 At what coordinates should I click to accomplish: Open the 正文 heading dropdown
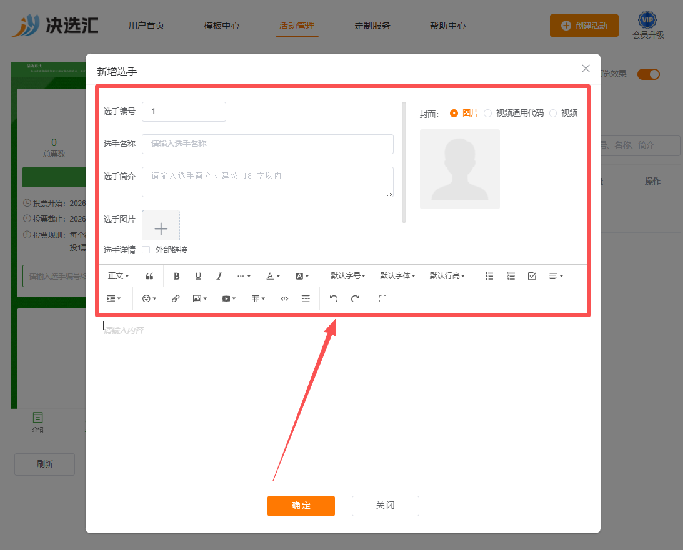tap(118, 276)
